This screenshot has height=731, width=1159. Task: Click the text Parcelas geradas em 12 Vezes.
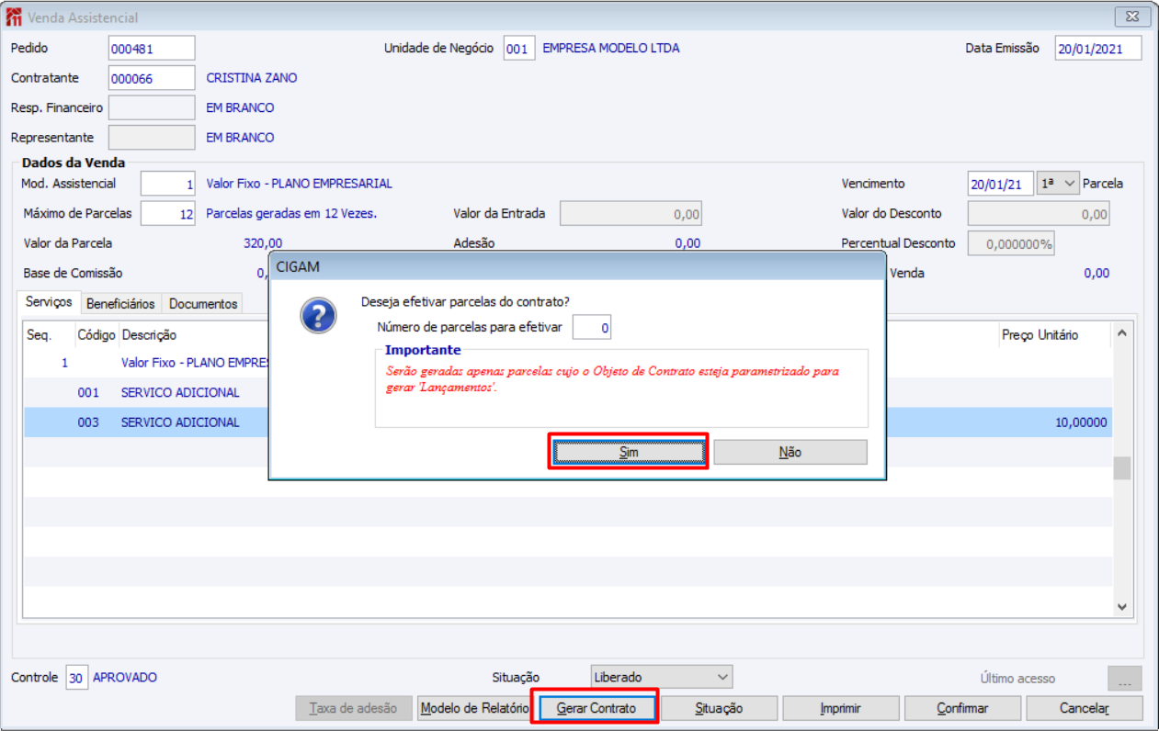(x=291, y=213)
